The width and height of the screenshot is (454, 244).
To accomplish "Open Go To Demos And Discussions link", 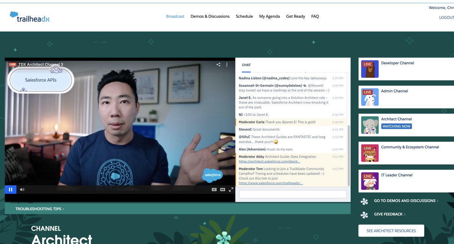I will click(x=406, y=201).
